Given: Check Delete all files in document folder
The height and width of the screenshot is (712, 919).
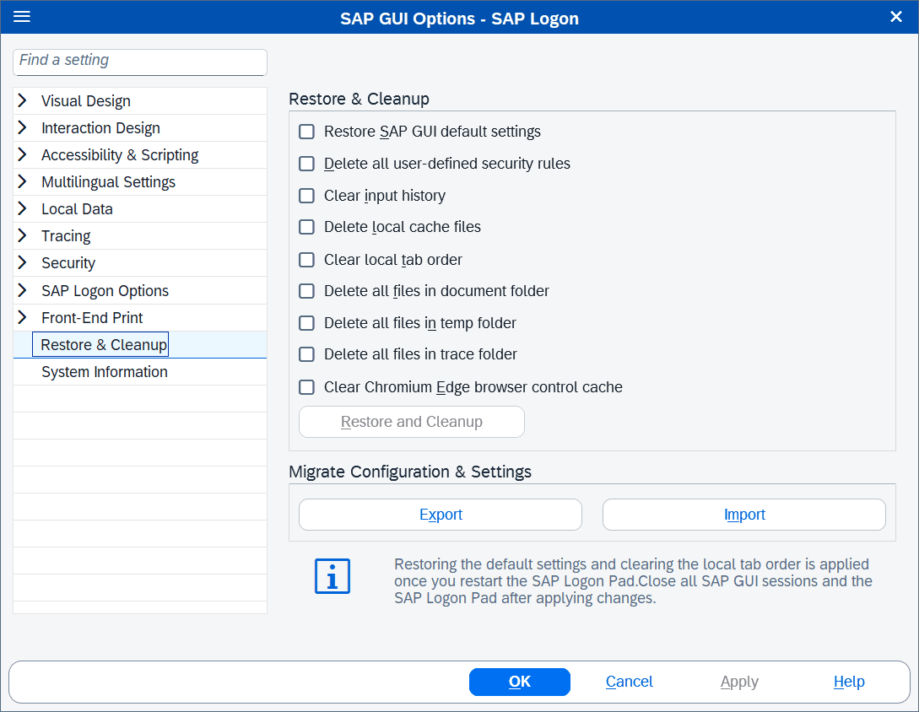Looking at the screenshot, I should (306, 291).
